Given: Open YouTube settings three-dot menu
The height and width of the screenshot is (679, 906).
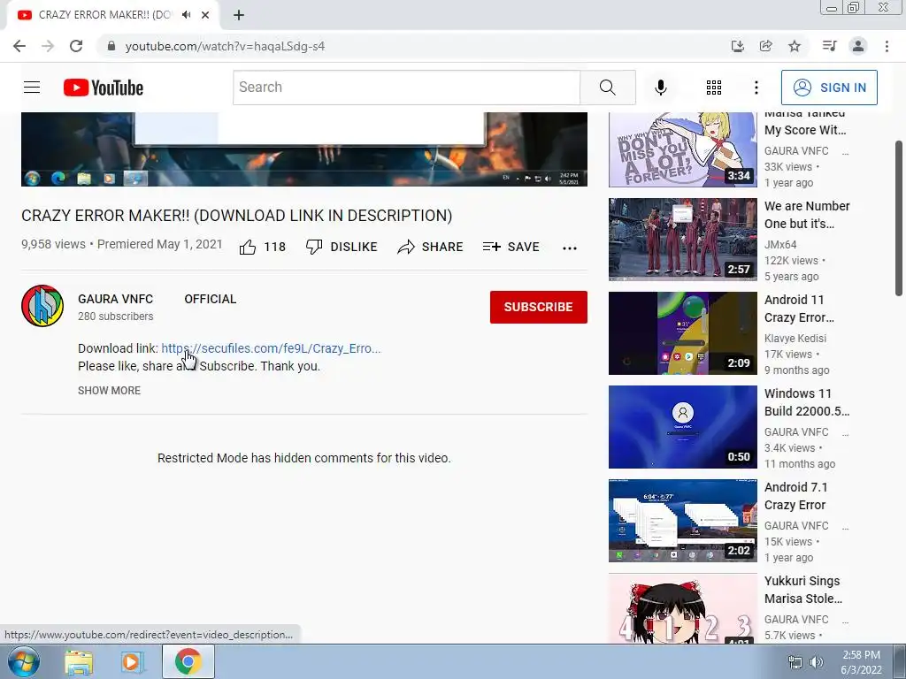Looking at the screenshot, I should point(756,88).
